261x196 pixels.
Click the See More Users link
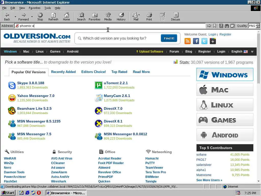pos(209,180)
